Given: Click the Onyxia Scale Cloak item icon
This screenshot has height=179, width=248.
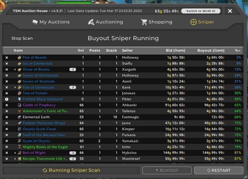Looking at the screenshot, I should pyautogui.click(x=19, y=129).
